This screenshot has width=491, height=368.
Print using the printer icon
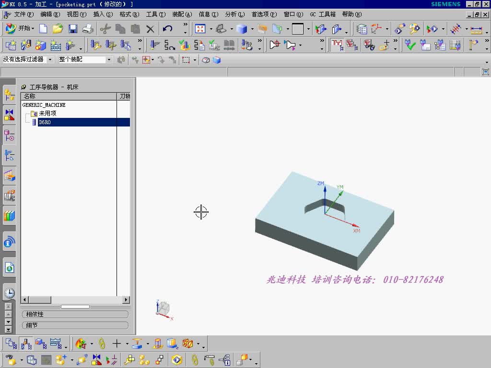pyautogui.click(x=88, y=29)
